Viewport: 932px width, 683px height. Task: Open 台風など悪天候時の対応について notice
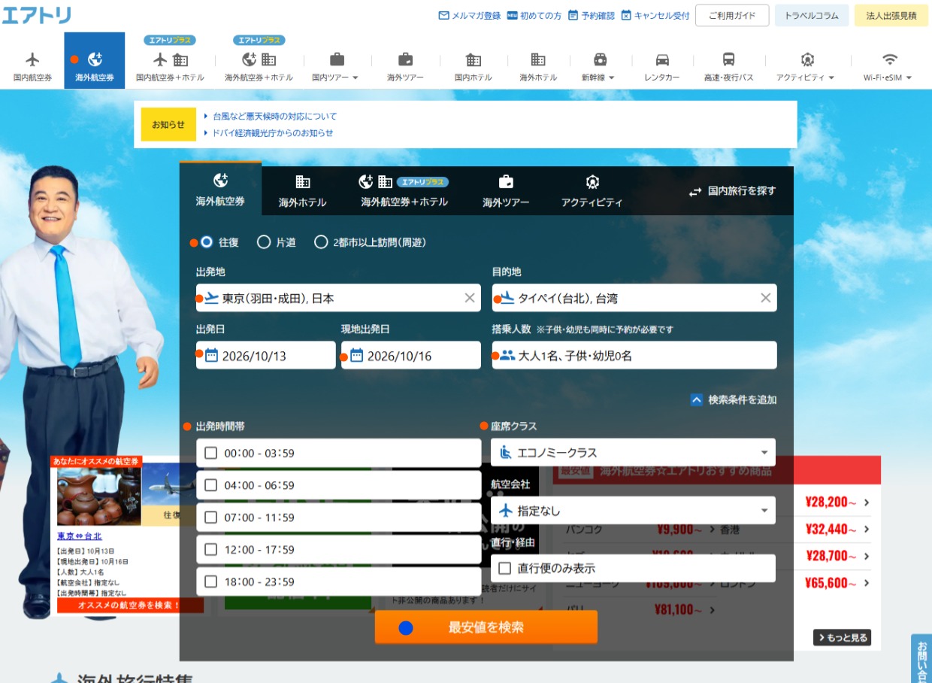(275, 117)
